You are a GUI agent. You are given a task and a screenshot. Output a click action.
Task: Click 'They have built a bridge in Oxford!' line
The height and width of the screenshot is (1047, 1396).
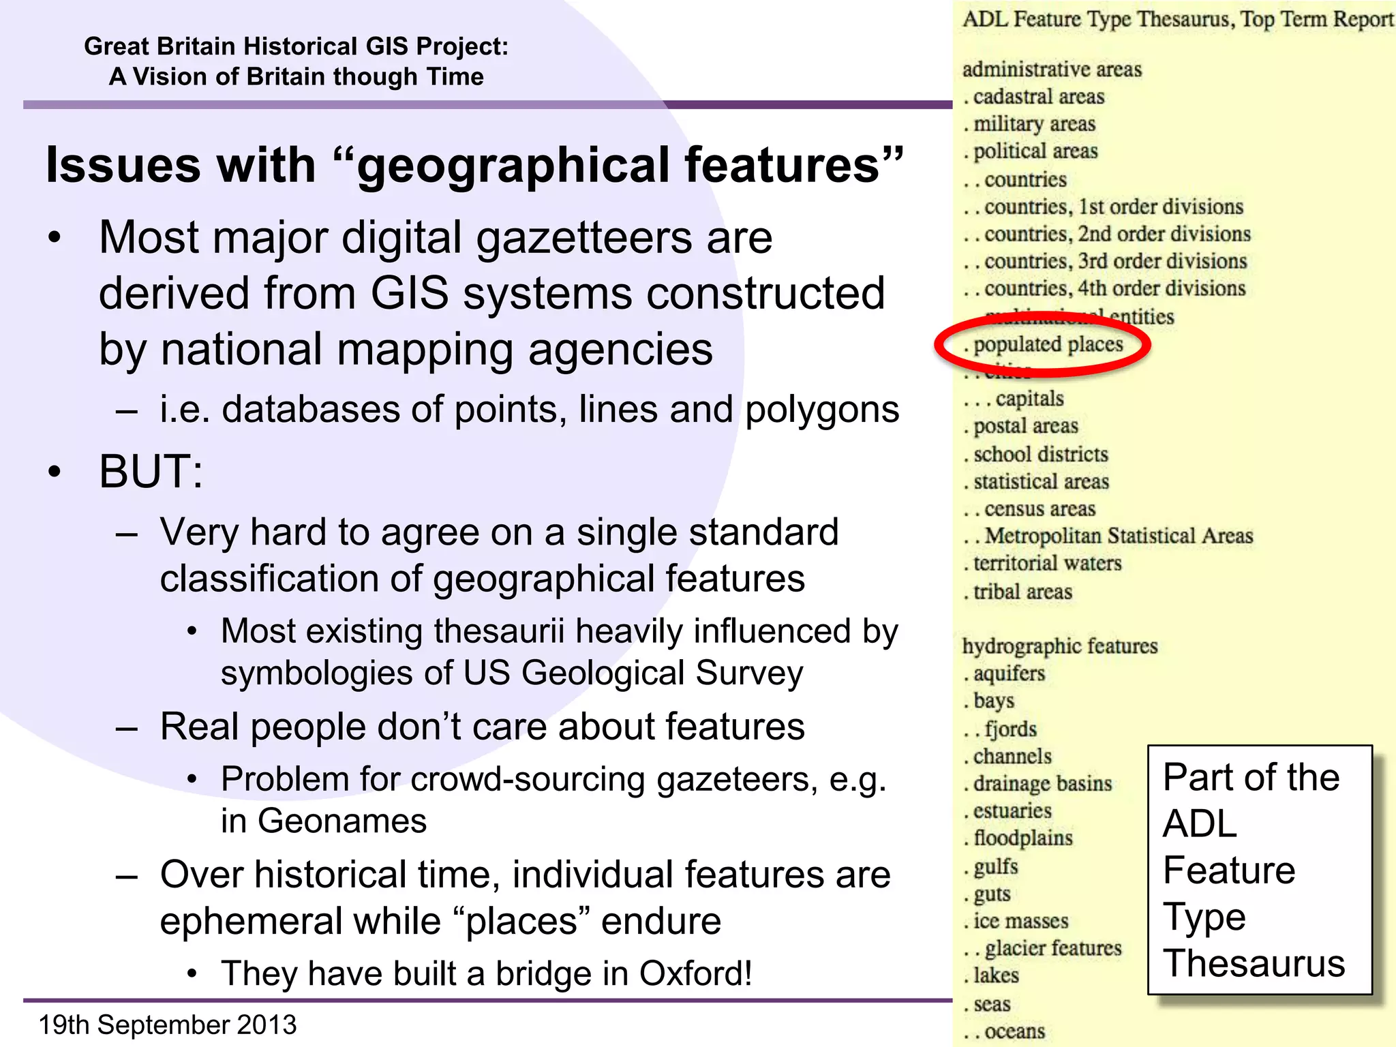click(x=487, y=973)
